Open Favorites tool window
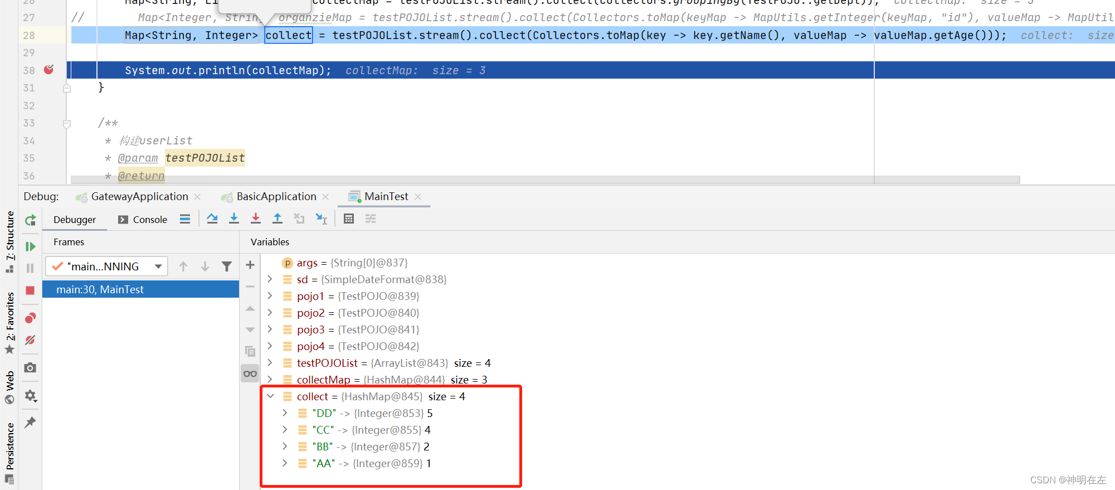 (9, 322)
